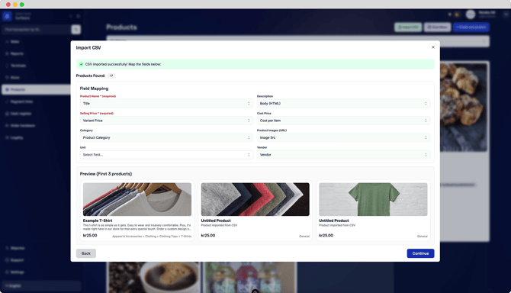Screen dimensions: 511x293
Task: Open the Vendor mapping dropdown
Action: 343,154
